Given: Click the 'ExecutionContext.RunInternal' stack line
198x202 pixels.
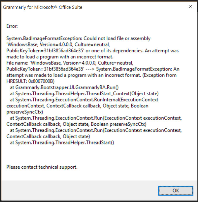Looking at the screenshot, I should (x=84, y=100).
